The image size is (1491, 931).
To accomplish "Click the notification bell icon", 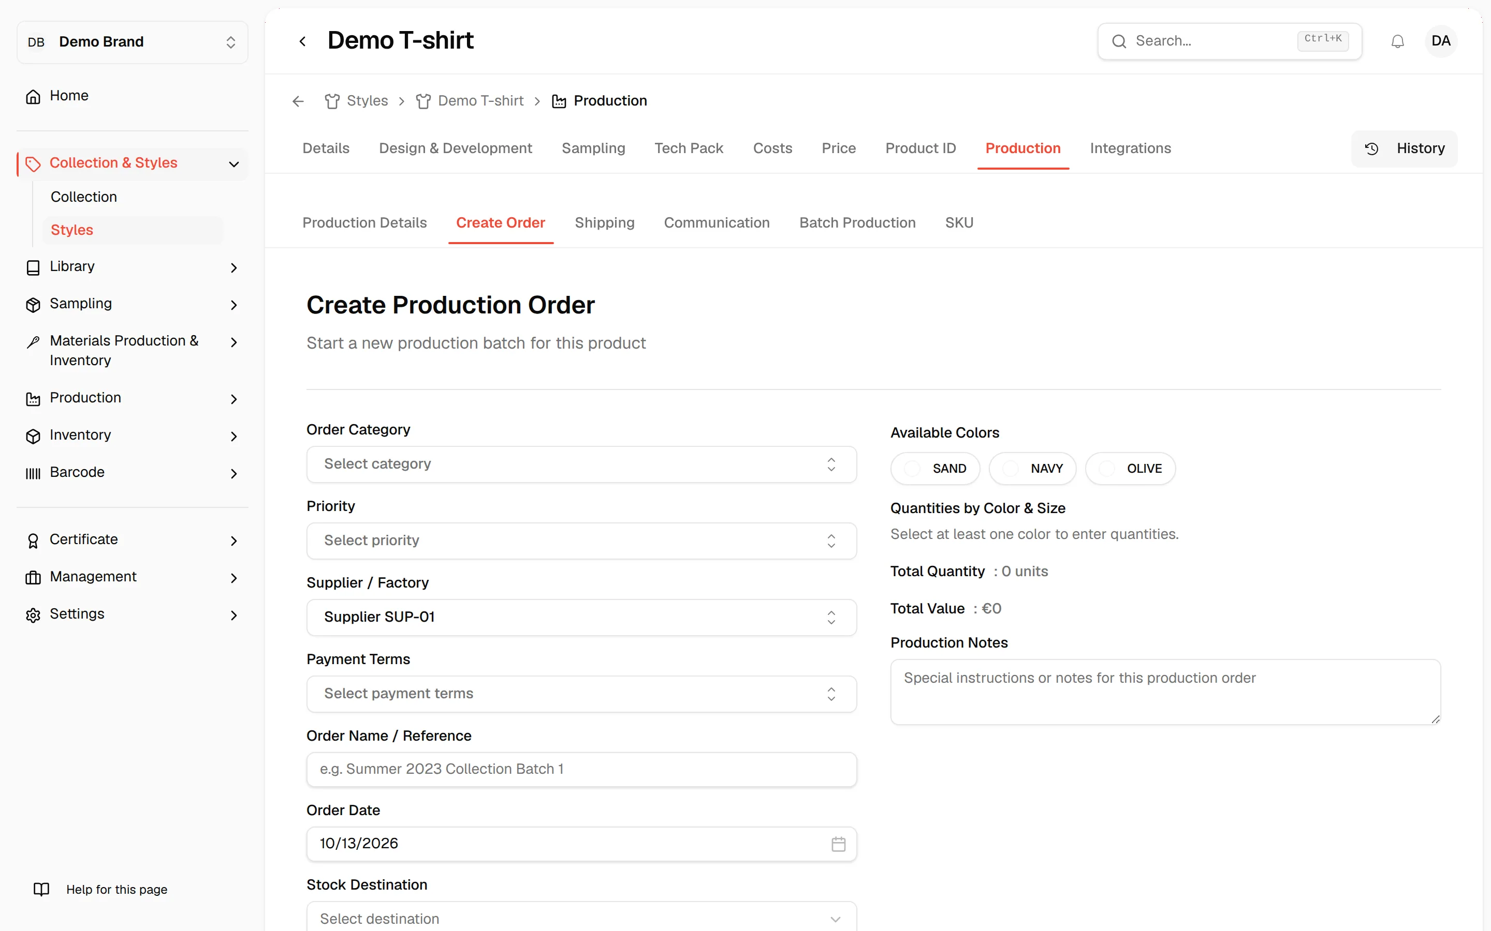I will point(1397,41).
